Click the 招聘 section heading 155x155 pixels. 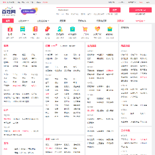click(x=48, y=46)
